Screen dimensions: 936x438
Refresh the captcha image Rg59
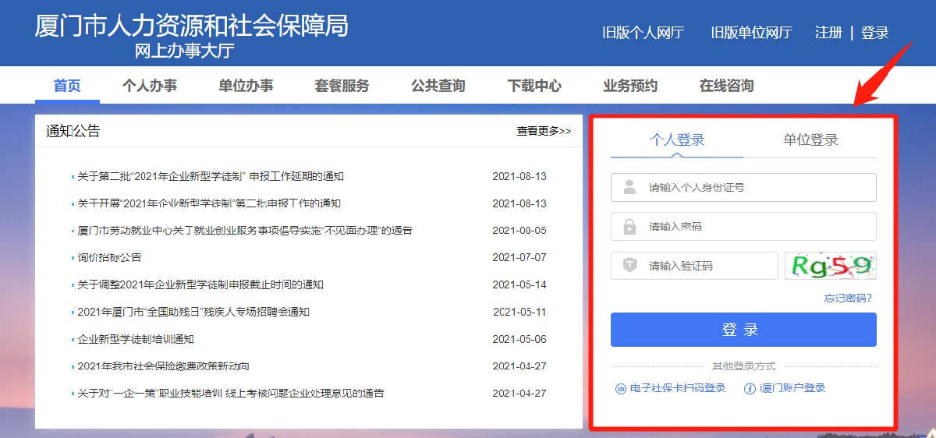831,266
